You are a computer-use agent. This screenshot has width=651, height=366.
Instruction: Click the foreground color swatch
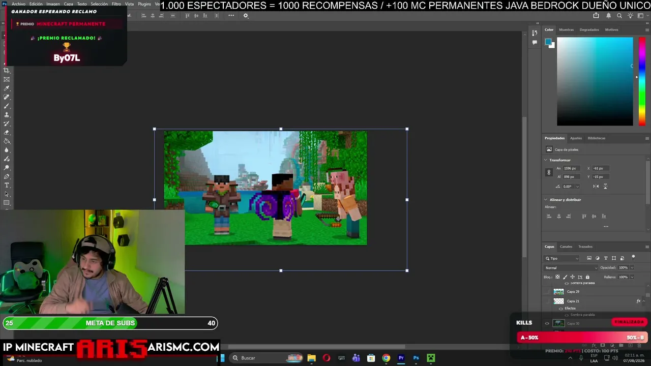pyautogui.click(x=548, y=42)
